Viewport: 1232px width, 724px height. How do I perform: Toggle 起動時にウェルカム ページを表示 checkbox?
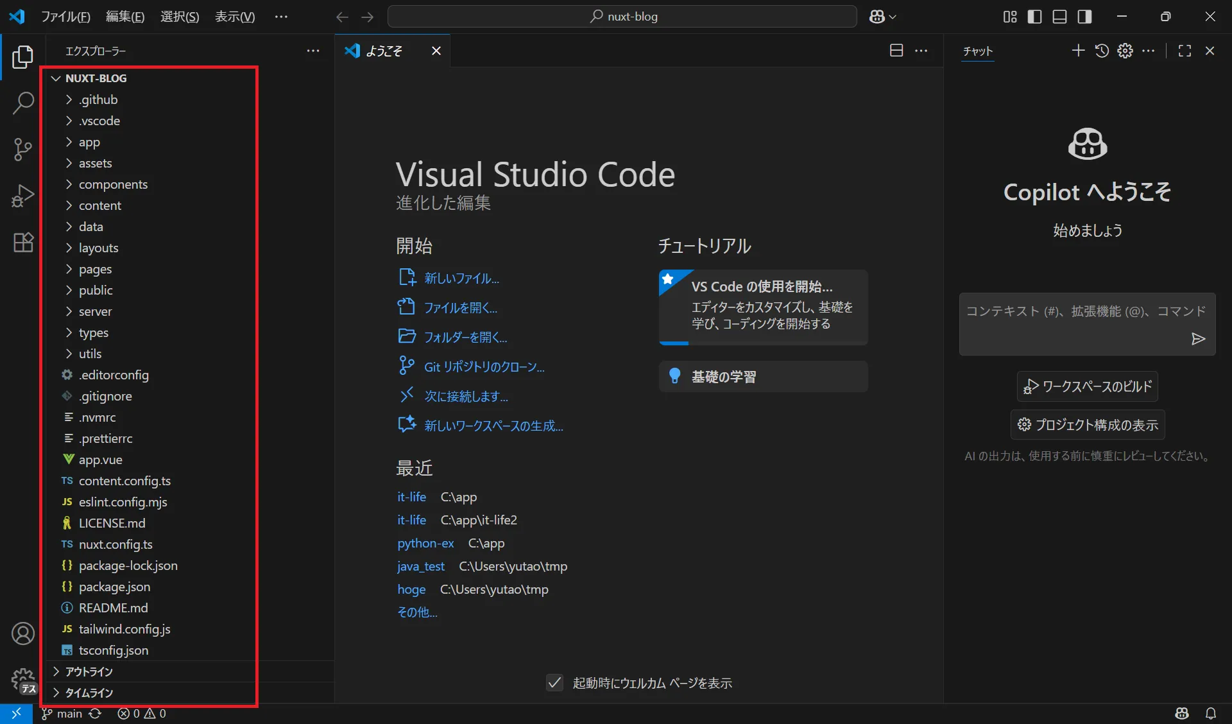tap(554, 683)
